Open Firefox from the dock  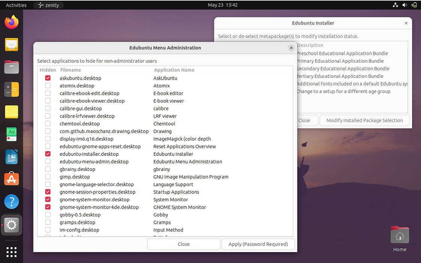(11, 22)
